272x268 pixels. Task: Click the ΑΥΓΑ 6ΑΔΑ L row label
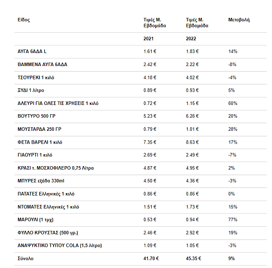32,52
